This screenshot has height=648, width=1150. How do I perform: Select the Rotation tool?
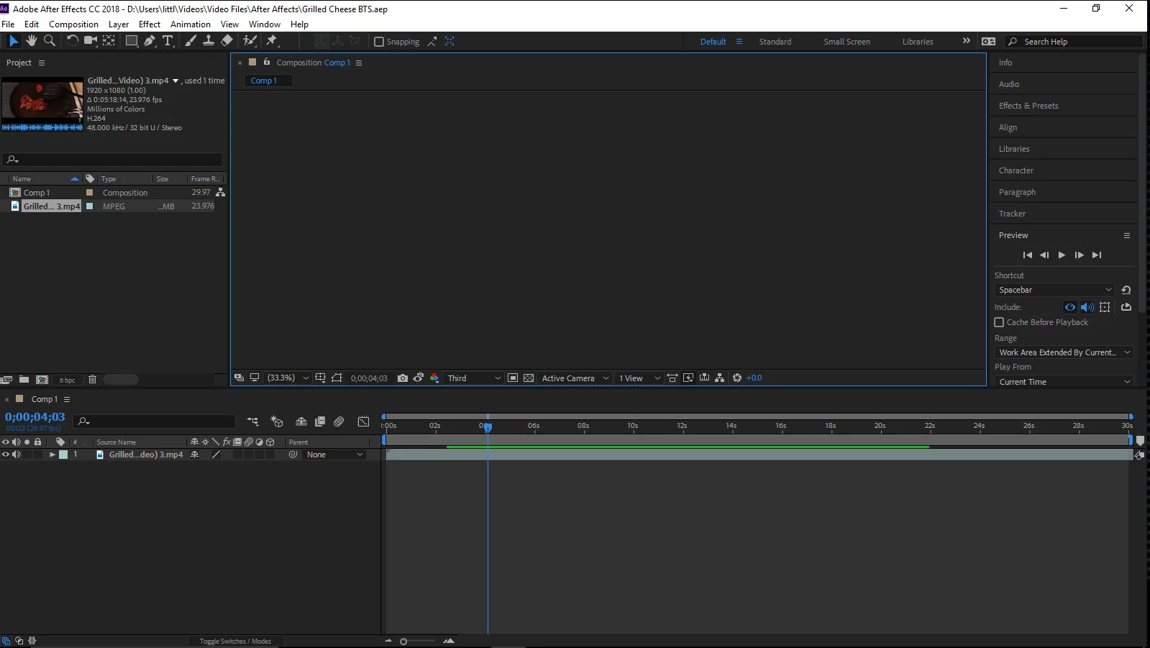coord(73,41)
